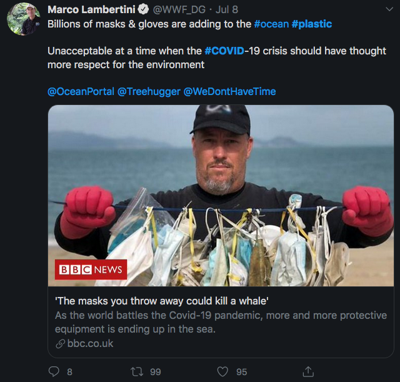Like the tweet with the heart icon
This screenshot has width=400, height=382.
222,371
